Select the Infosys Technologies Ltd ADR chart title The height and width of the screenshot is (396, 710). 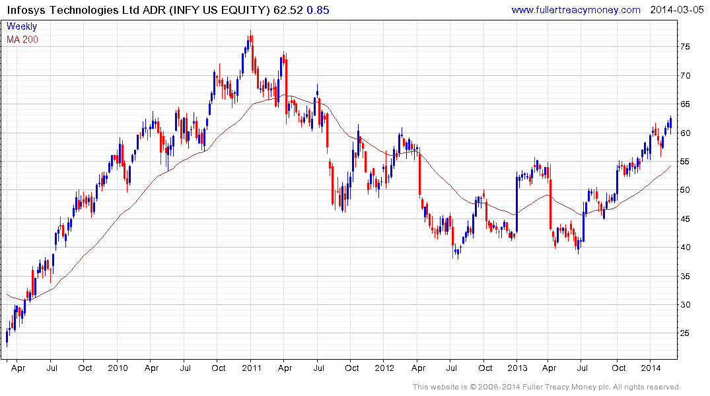[x=139, y=10]
